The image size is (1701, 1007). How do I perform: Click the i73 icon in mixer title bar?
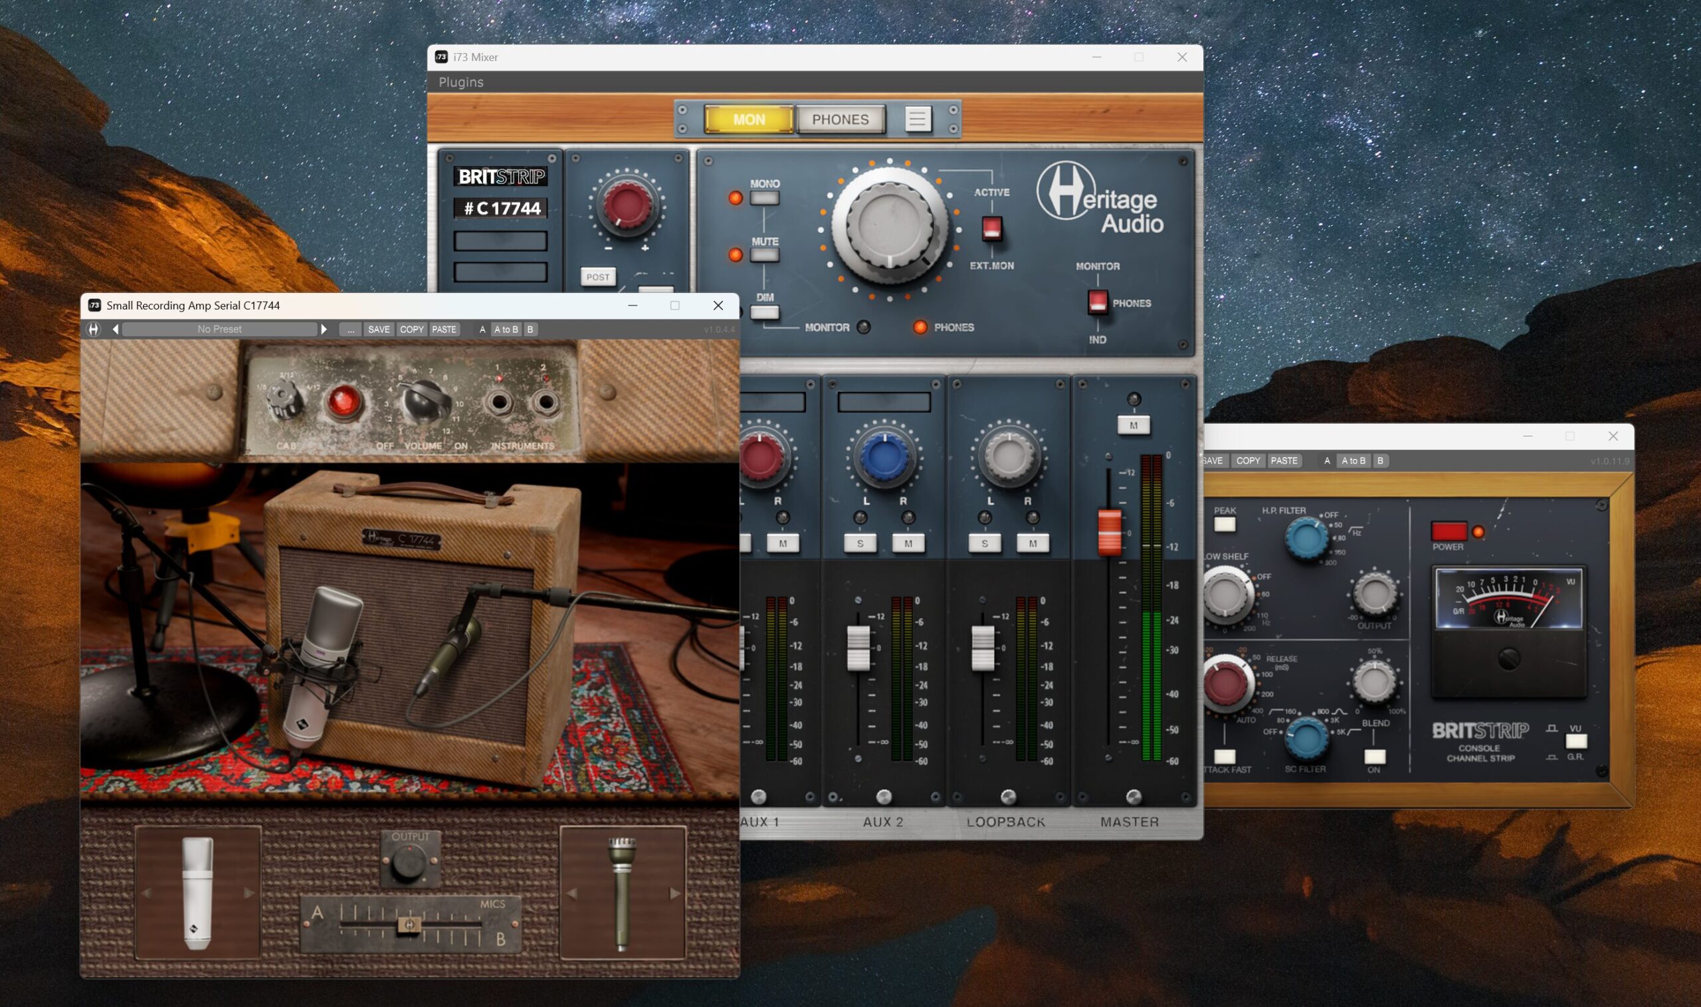pos(441,57)
